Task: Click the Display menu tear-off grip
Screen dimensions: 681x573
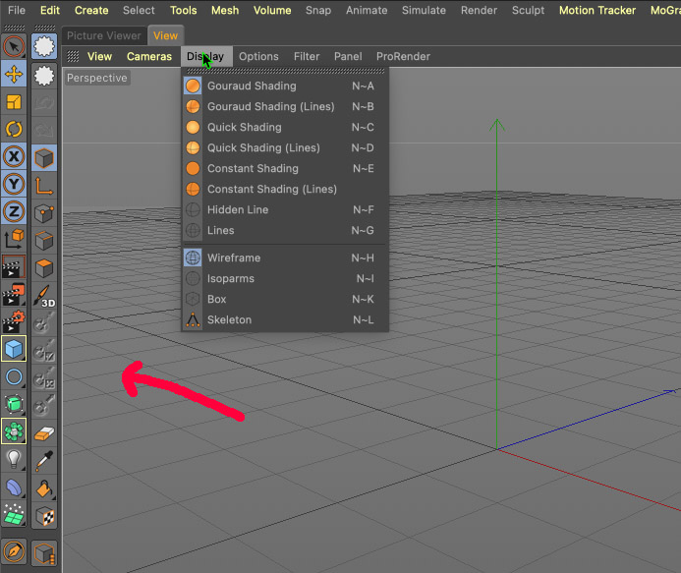Action: pos(285,71)
